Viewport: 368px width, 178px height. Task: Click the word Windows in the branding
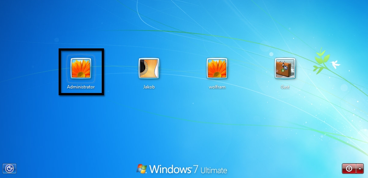169,169
